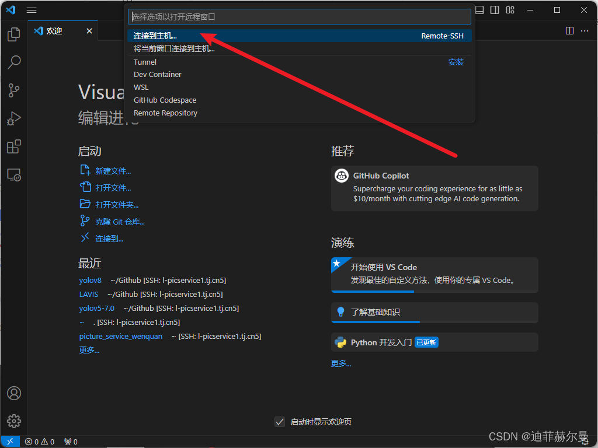Choose 连接到主机... Remote-SSH option
Viewport: 598px width, 448px height.
[300, 36]
